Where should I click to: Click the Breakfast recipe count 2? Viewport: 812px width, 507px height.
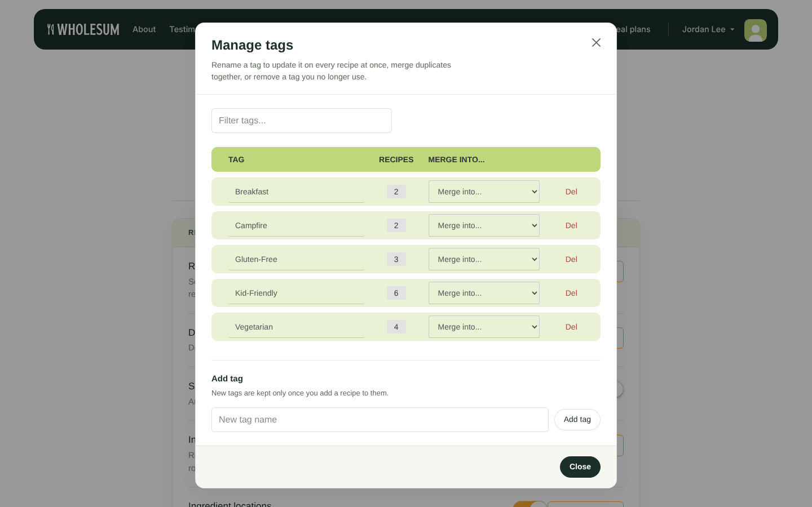point(396,192)
